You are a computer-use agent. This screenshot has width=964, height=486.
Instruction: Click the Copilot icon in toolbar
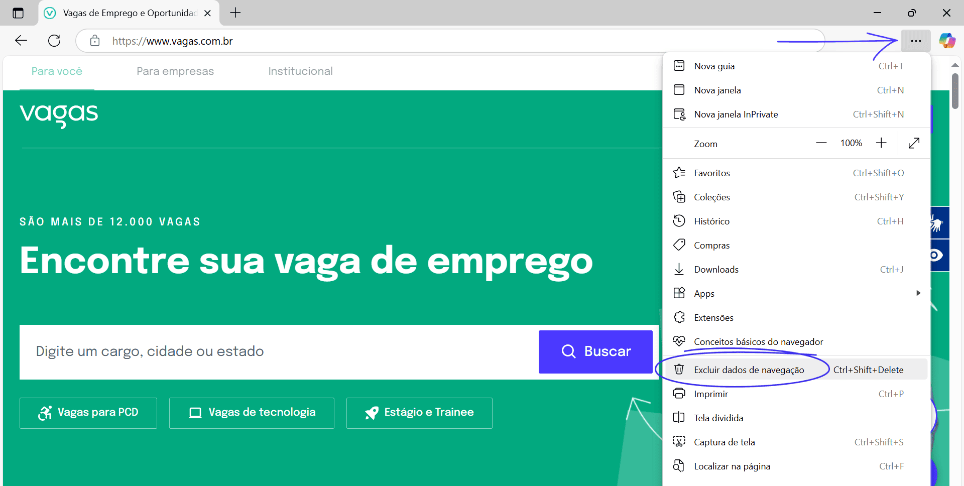click(x=947, y=41)
